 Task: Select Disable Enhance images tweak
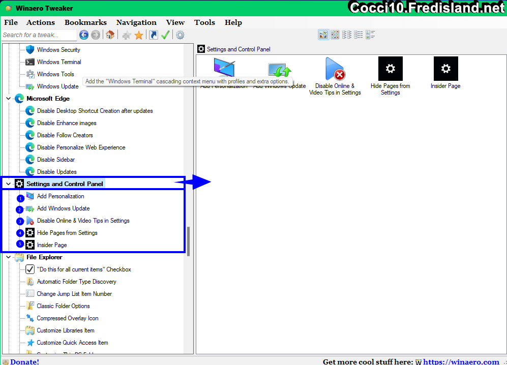[x=67, y=123]
